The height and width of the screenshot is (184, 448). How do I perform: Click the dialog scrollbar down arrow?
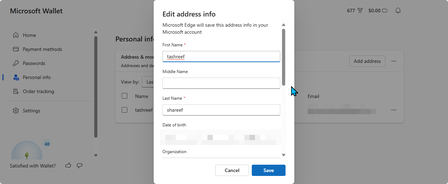coord(283,155)
